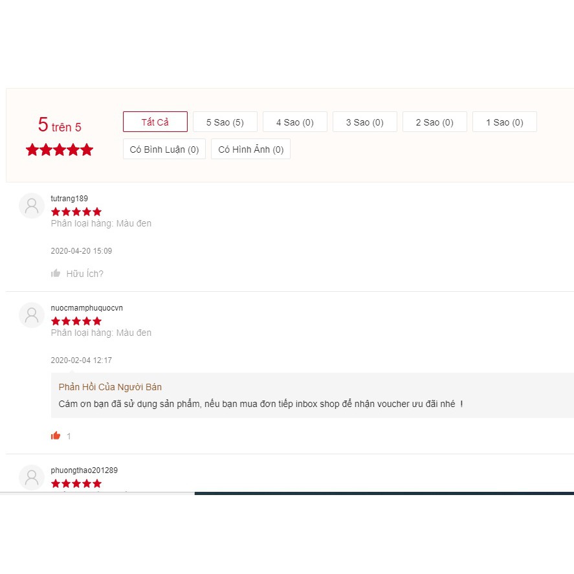Open the tutrang189 username link
The width and height of the screenshot is (574, 574).
[x=69, y=199]
